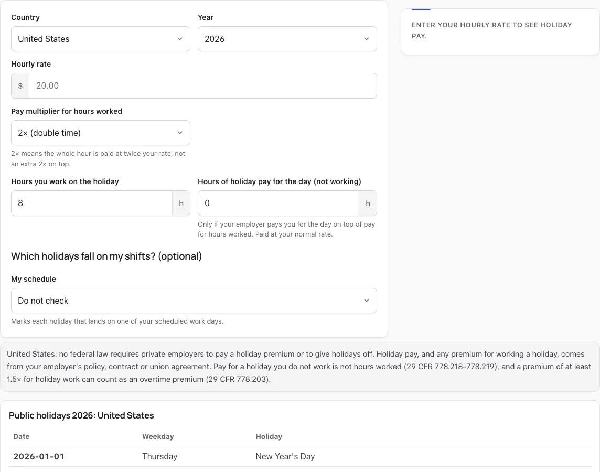Click the Which holidays fall on my shifts heading
This screenshot has width=600, height=472.
click(x=106, y=256)
